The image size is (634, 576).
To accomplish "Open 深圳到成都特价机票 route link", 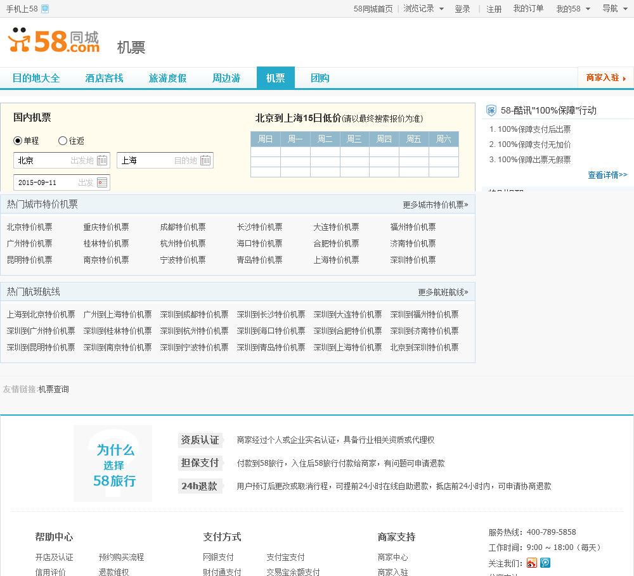I will click(194, 314).
